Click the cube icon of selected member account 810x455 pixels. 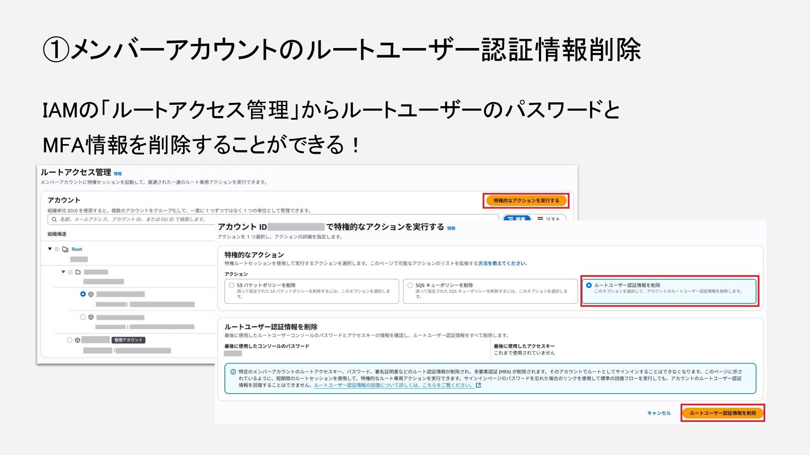pyautogui.click(x=91, y=294)
